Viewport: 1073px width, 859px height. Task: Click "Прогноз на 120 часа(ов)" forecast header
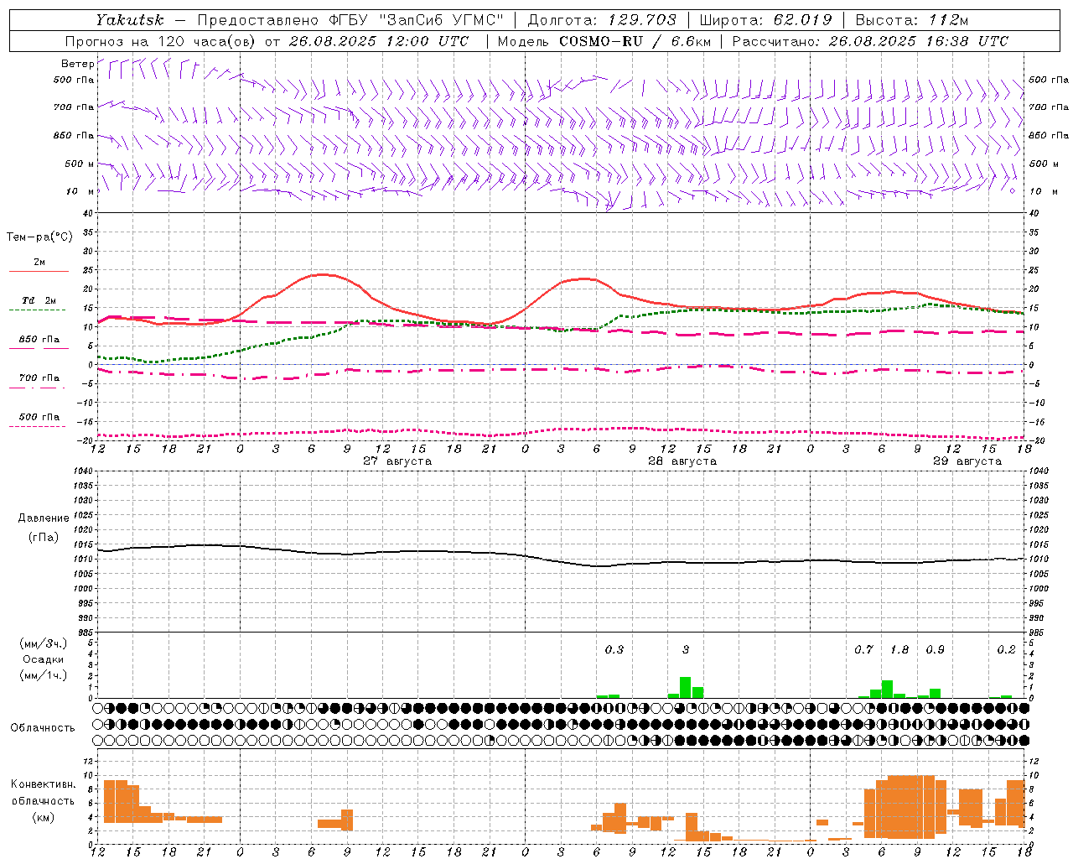pos(161,41)
